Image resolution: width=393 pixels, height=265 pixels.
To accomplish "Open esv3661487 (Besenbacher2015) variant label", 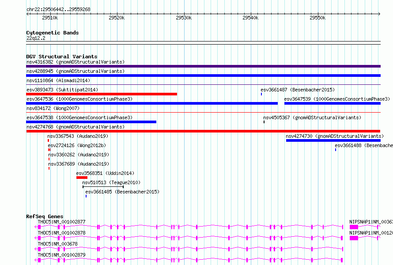I will tap(298, 90).
